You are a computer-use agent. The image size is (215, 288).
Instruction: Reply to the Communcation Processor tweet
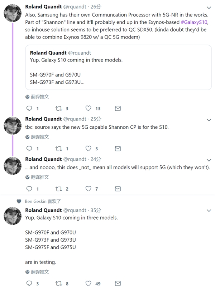(x=29, y=108)
